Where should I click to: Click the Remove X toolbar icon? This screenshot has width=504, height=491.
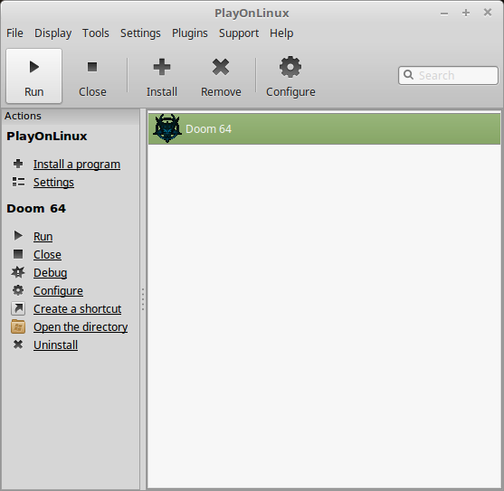221,67
